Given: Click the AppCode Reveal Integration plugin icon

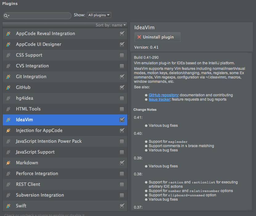Looking at the screenshot, I should click(8, 34).
